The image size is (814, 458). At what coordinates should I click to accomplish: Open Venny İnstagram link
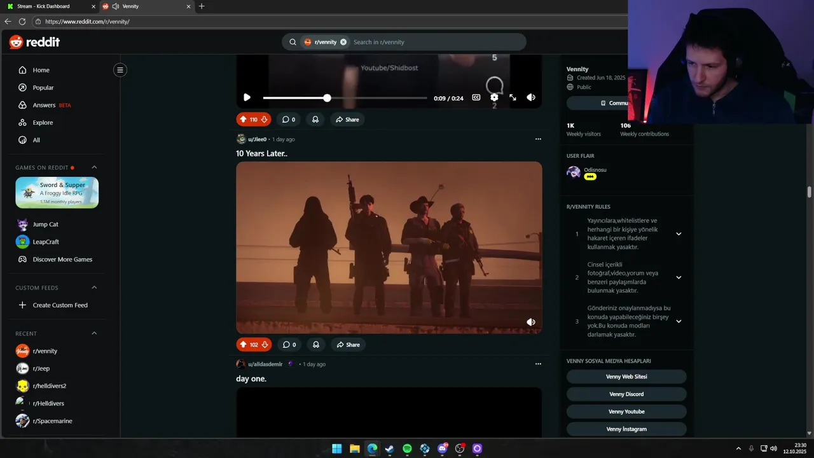click(x=626, y=429)
